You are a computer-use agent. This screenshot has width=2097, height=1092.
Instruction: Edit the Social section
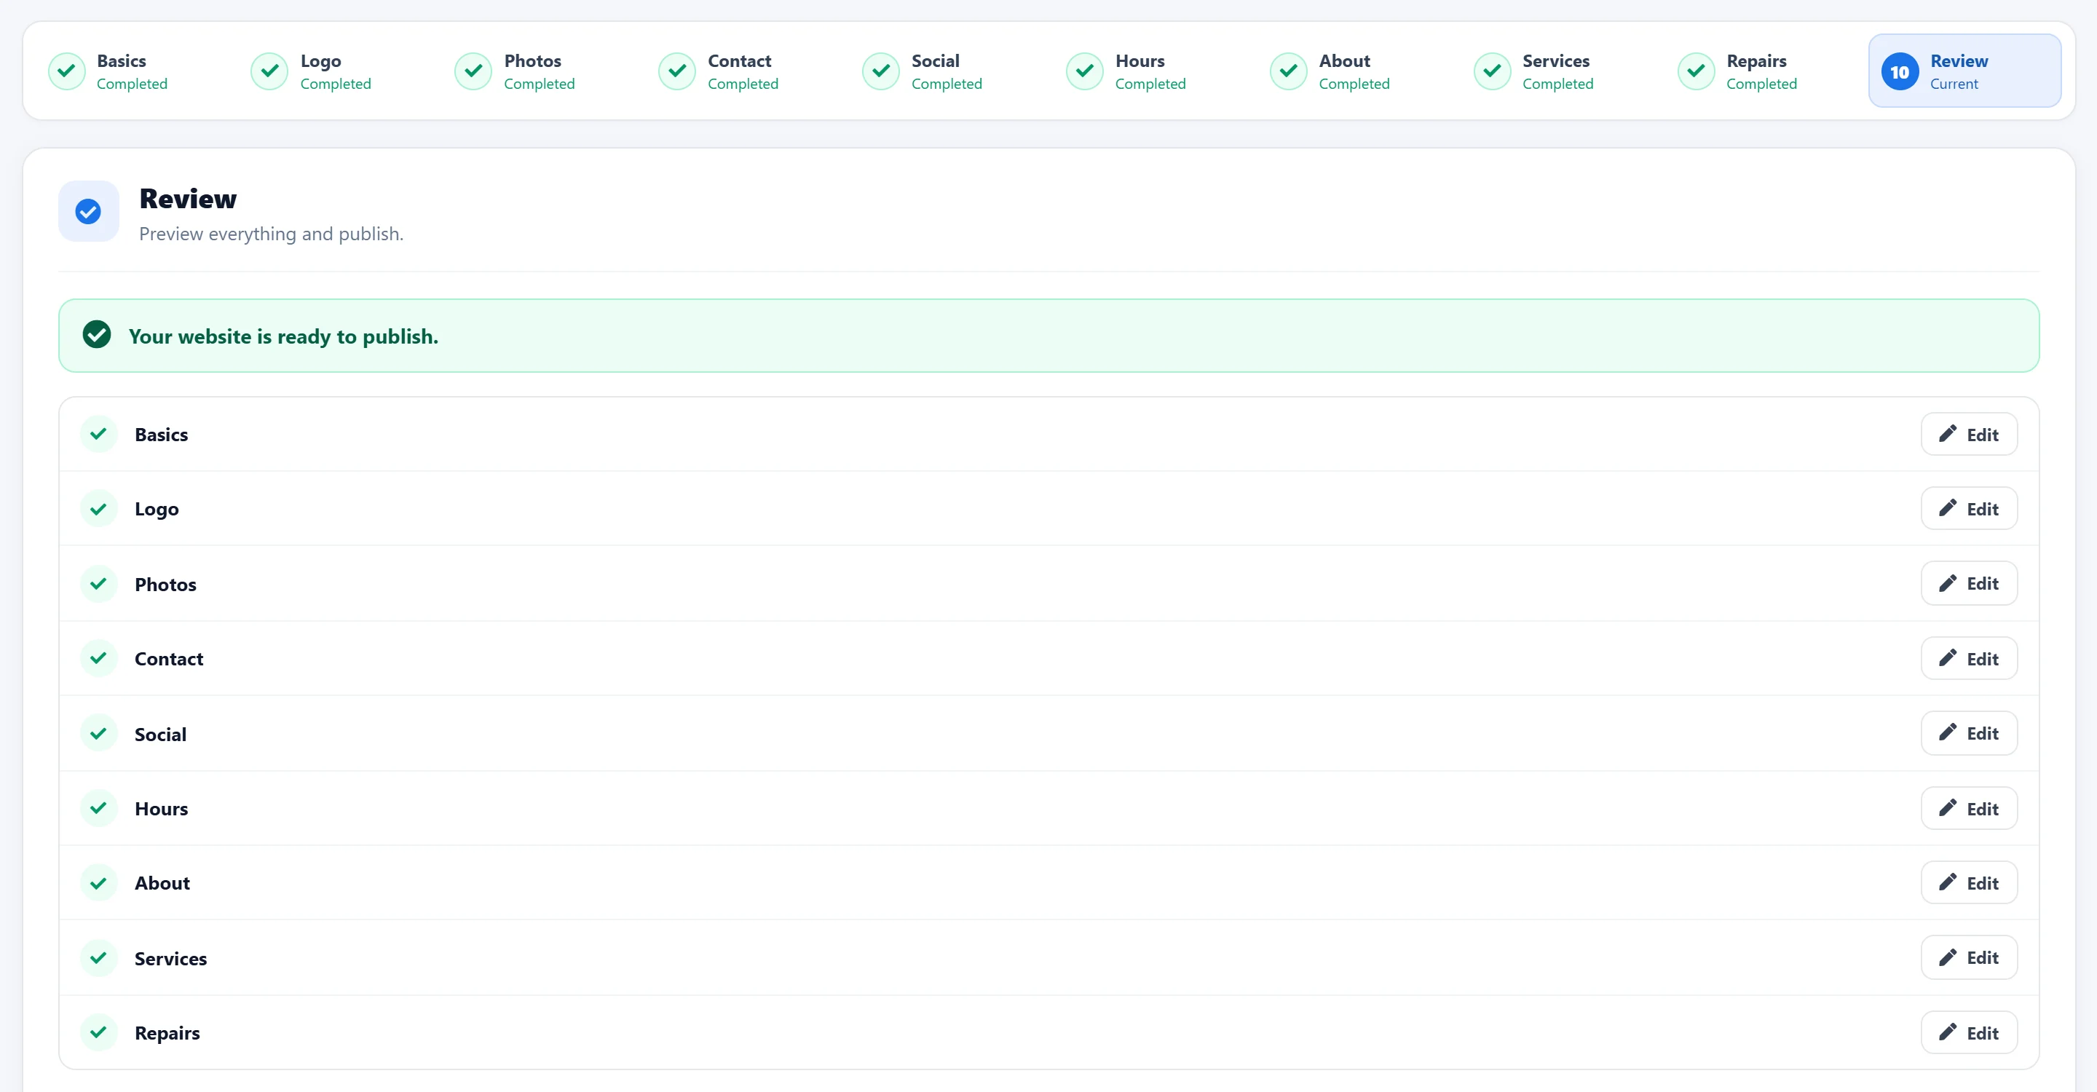click(x=1968, y=733)
